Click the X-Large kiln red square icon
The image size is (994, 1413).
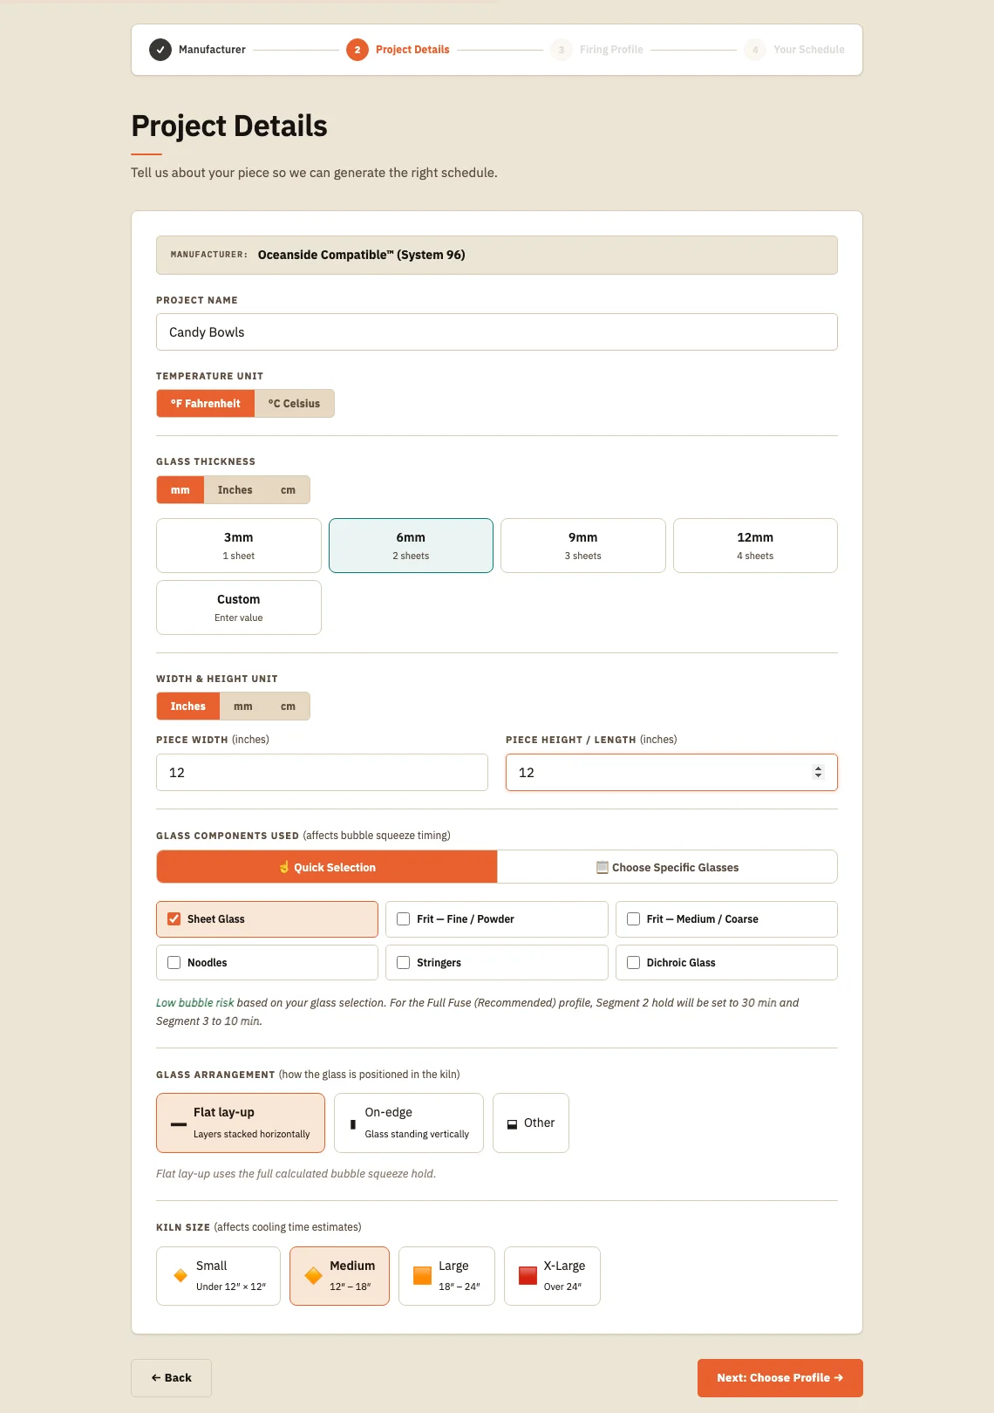pyautogui.click(x=528, y=1276)
